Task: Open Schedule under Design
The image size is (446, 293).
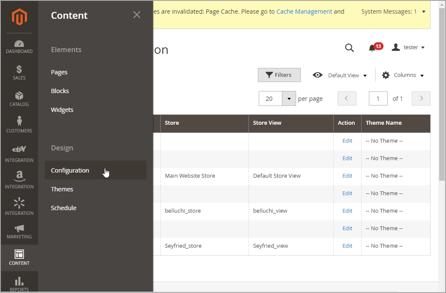Action: (x=63, y=208)
